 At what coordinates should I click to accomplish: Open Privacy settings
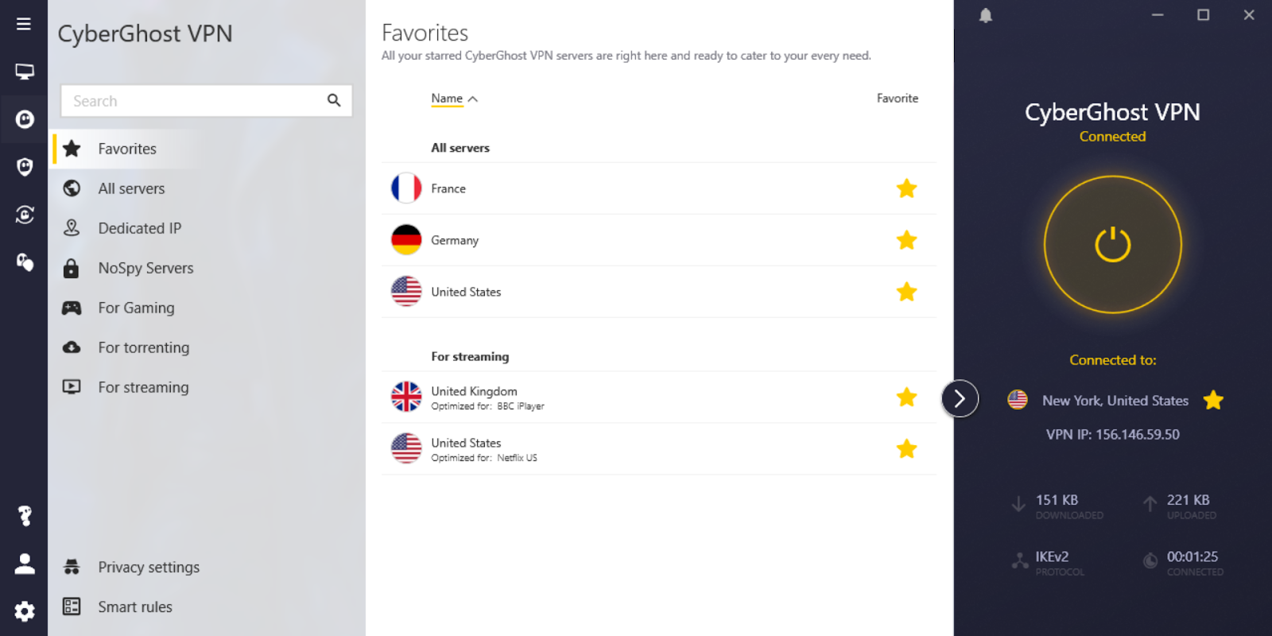tap(149, 567)
